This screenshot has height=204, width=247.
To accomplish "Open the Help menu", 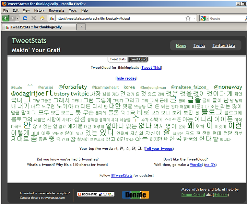I will [x=85, y=11].
